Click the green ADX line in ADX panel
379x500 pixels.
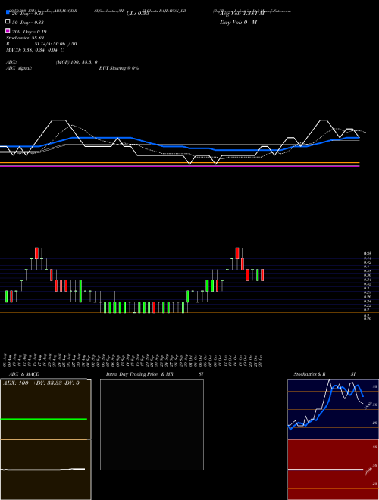(x=44, y=419)
